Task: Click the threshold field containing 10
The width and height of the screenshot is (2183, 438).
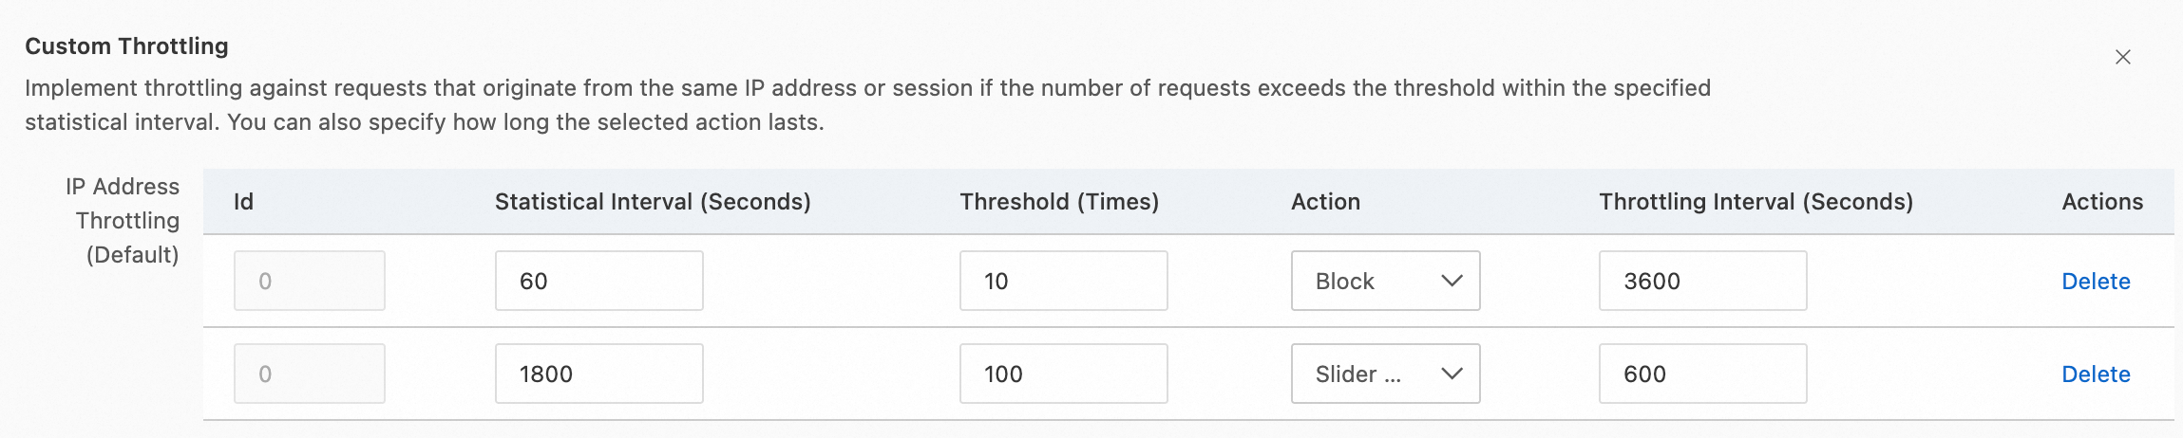Action: tap(1063, 281)
